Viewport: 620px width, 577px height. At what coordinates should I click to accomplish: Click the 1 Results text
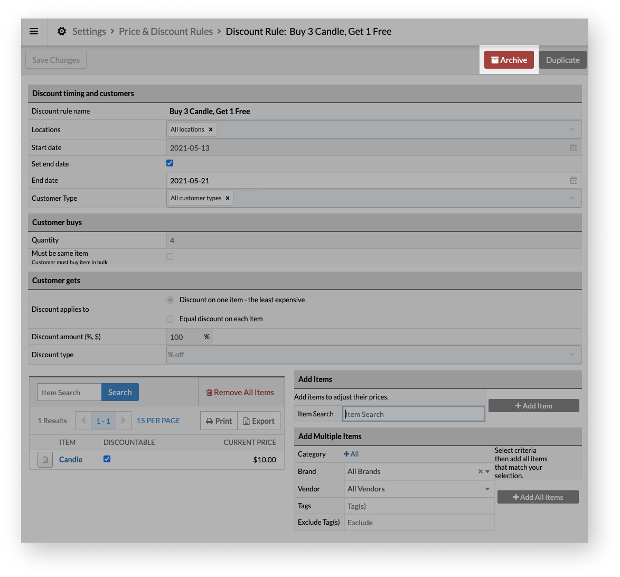tap(52, 421)
